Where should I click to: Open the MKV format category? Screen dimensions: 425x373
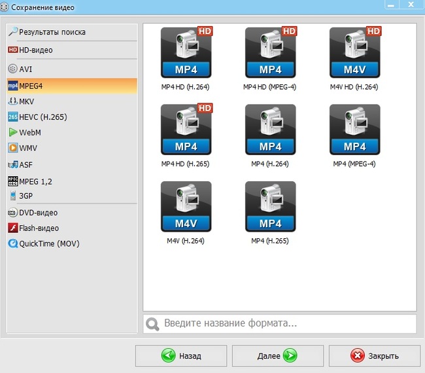(x=72, y=101)
